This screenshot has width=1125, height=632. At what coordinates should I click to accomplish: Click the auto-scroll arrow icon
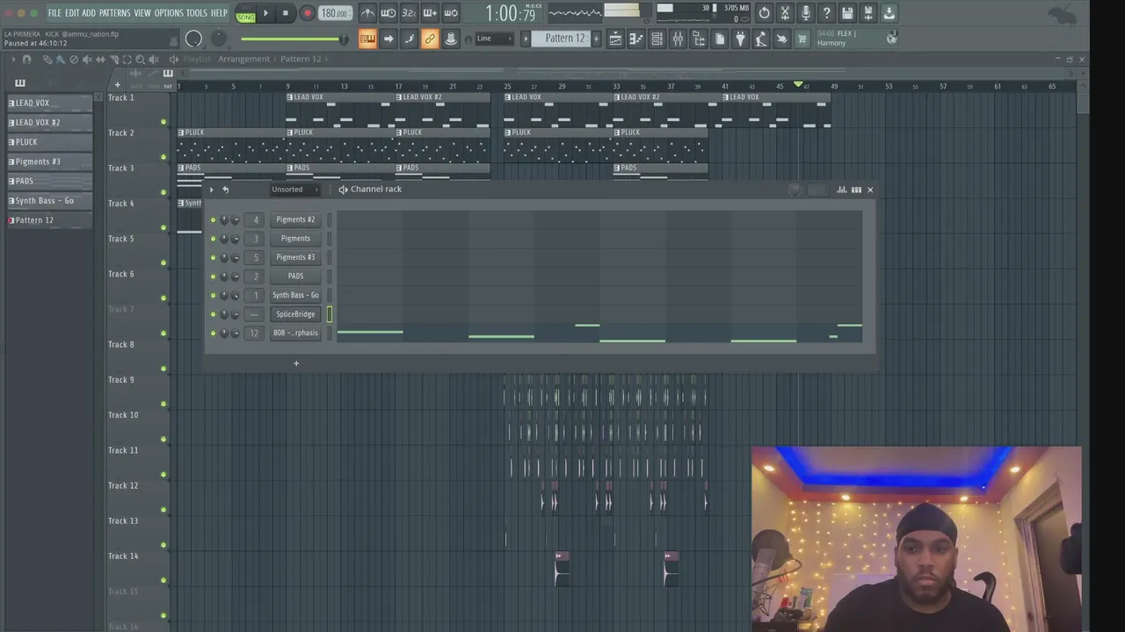click(x=388, y=39)
